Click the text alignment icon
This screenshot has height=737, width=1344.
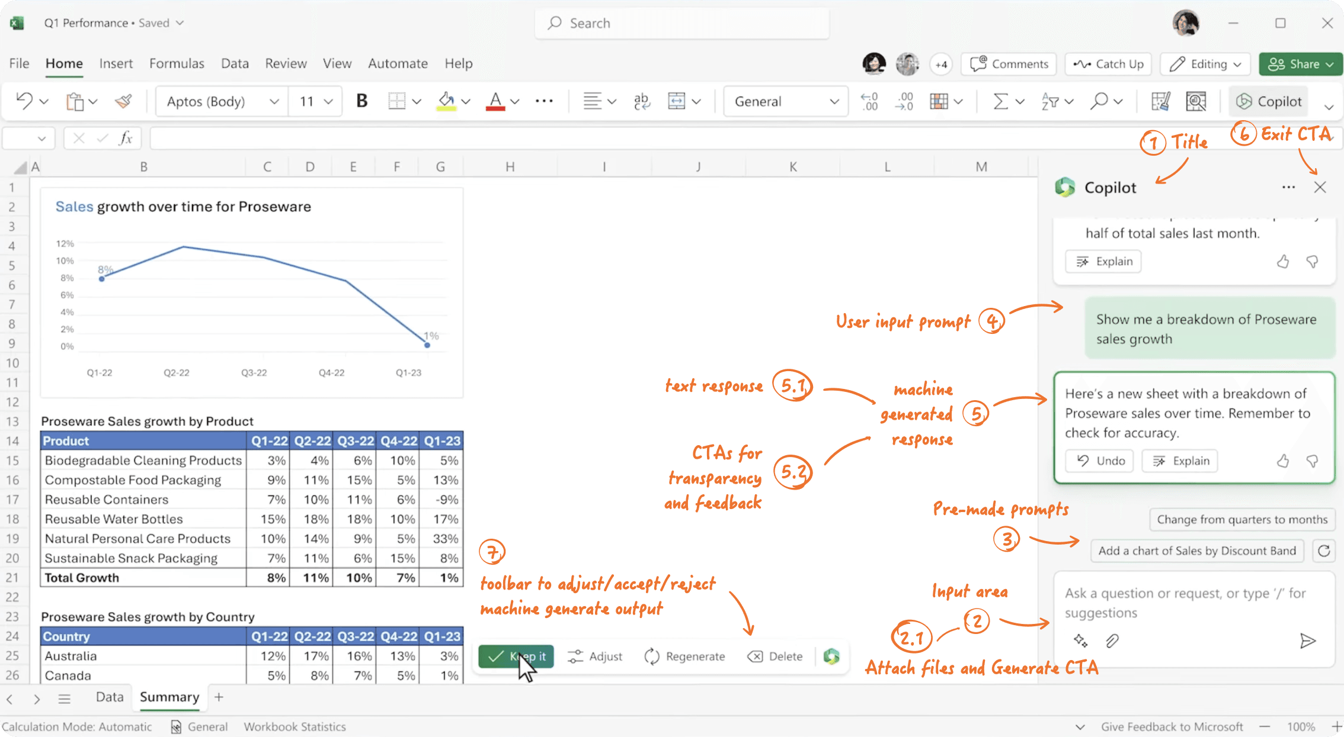(x=592, y=101)
